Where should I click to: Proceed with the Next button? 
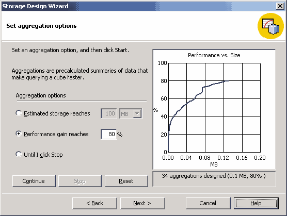click(x=142, y=203)
